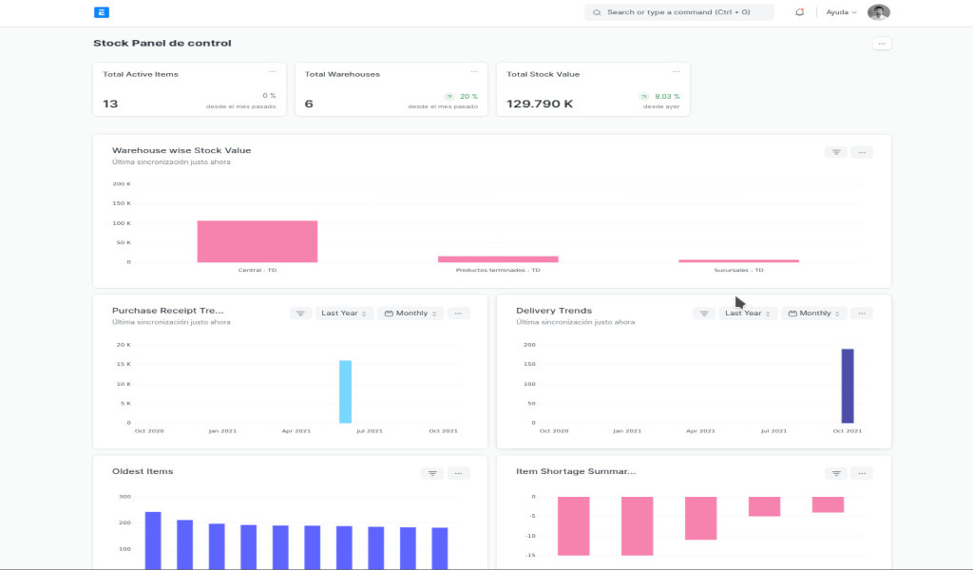Expand Last Year dropdown on Delivery Trends
Screen dimensions: 973x570
pos(747,313)
